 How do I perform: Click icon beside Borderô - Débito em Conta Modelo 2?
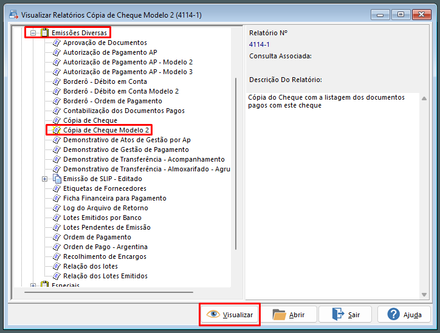(x=57, y=91)
